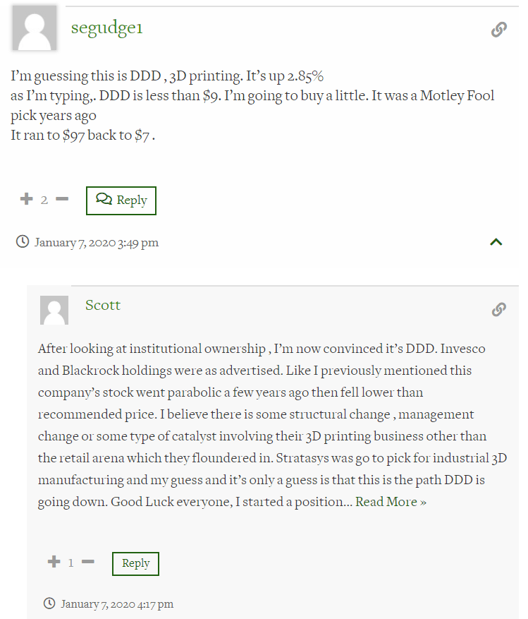Click vote count 1 on Scott's reply
This screenshot has width=528, height=619.
click(x=70, y=563)
